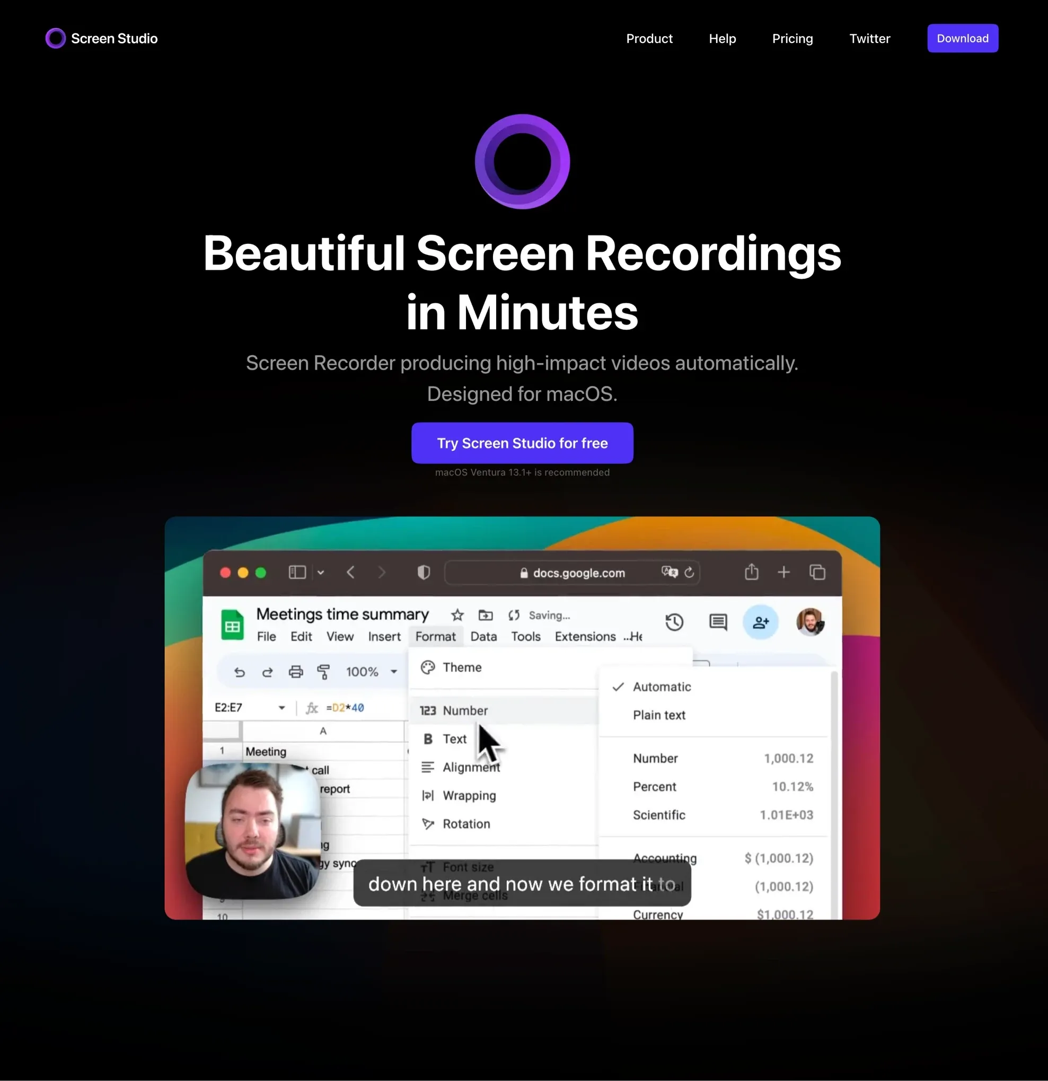Click the Screen Studio logo icon in header
This screenshot has width=1048, height=1081.
click(x=55, y=39)
